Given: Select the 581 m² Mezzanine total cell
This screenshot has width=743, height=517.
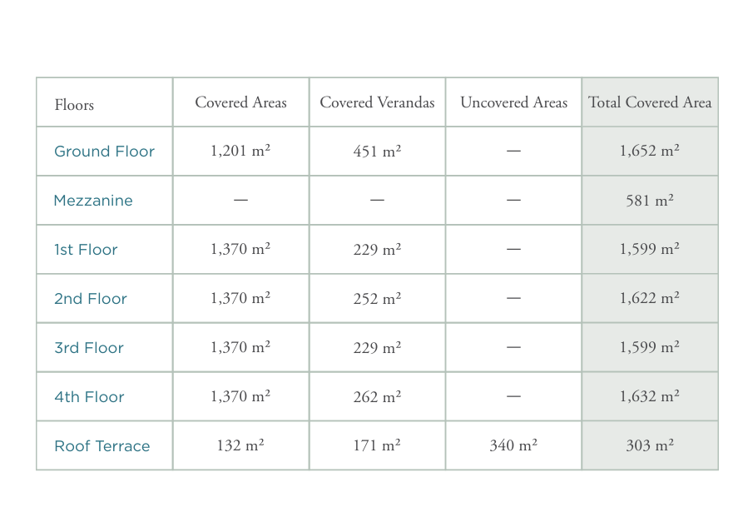Looking at the screenshot, I should tap(650, 200).
